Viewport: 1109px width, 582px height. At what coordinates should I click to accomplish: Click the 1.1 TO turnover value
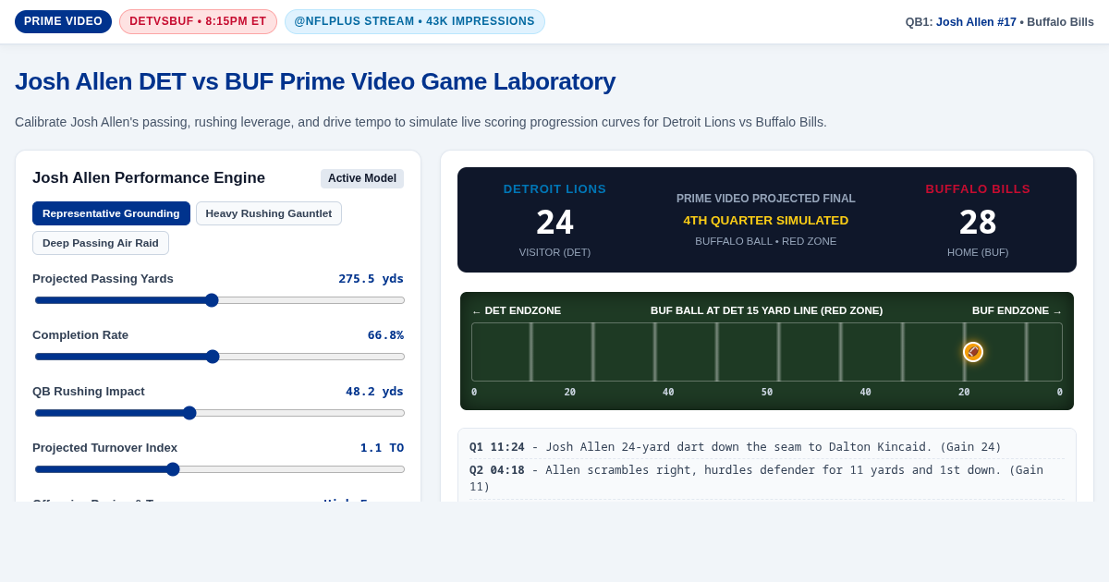click(382, 447)
